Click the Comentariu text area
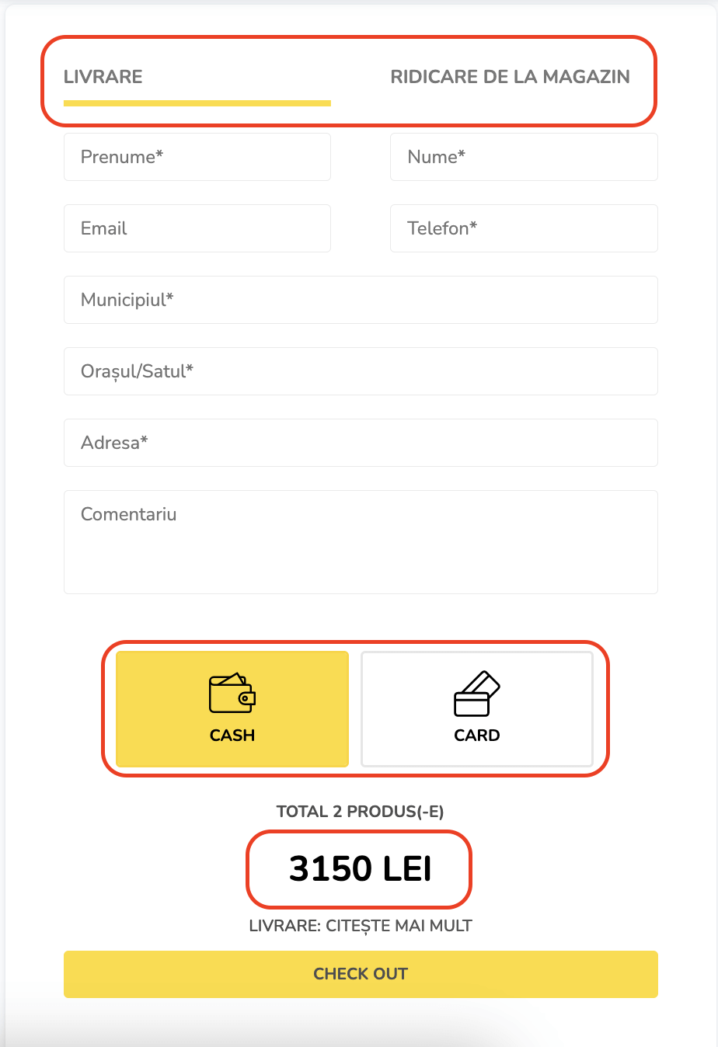The image size is (718, 1047). tap(361, 542)
